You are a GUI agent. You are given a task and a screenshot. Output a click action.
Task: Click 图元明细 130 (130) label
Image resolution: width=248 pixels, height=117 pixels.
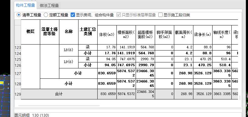pos(32,115)
